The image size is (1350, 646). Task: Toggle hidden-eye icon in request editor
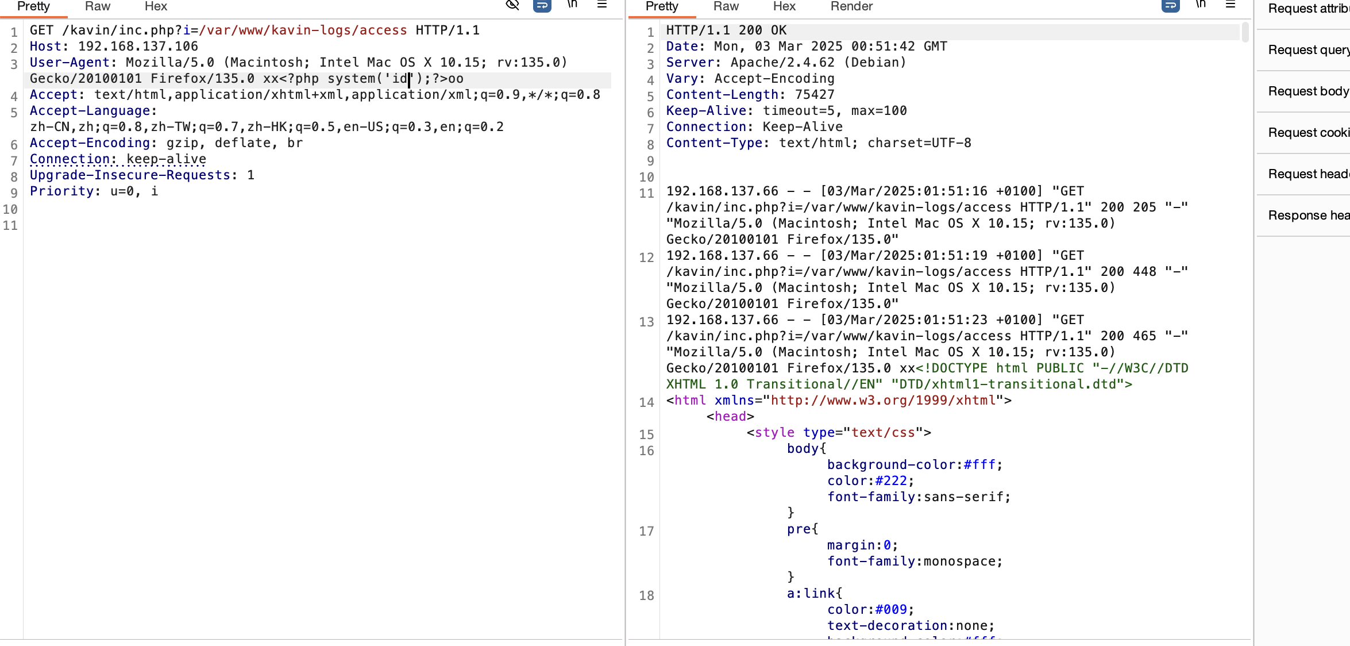coord(512,5)
